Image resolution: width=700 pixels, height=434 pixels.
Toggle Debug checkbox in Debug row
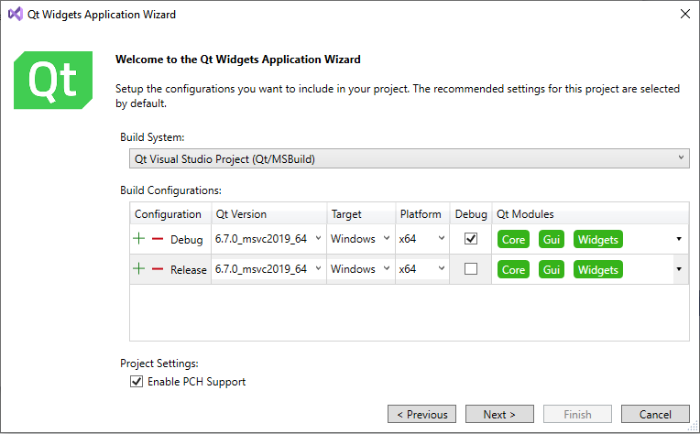471,239
